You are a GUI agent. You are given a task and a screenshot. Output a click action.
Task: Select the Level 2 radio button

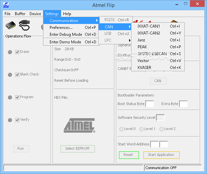pos(161,129)
